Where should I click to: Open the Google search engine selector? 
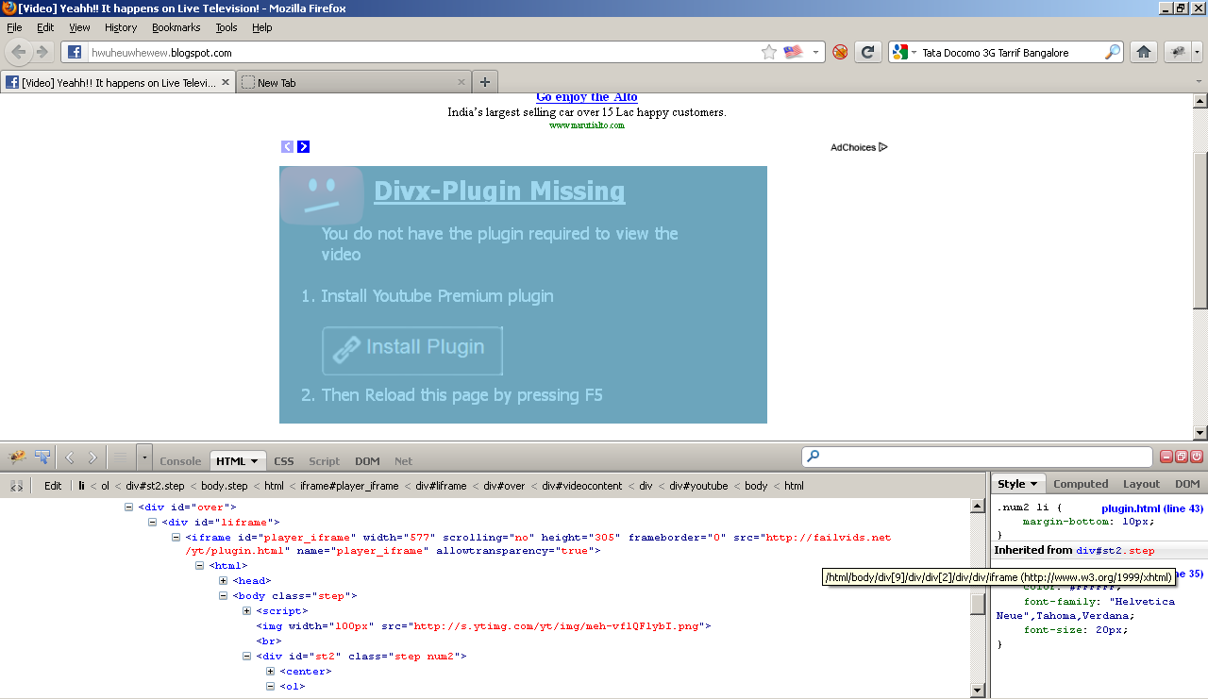(904, 53)
